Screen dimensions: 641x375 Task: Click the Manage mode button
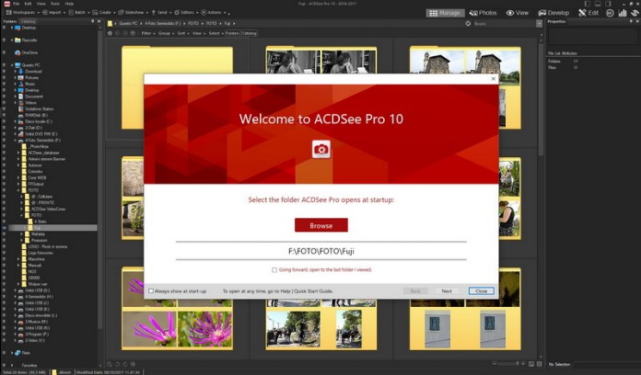[445, 13]
